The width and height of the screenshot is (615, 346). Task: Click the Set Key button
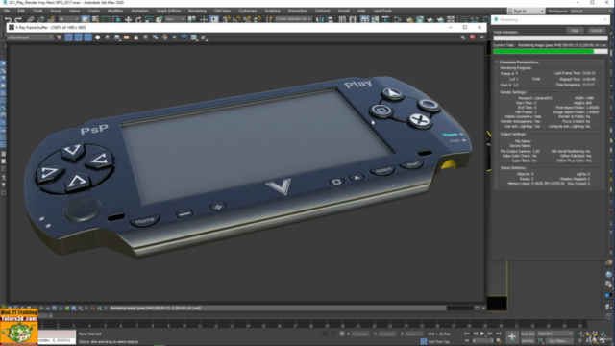point(528,341)
